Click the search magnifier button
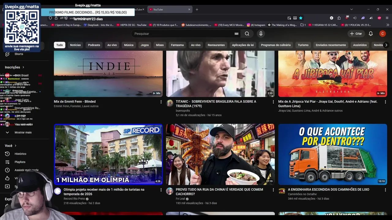The height and width of the screenshot is (220, 392). pos(247,34)
